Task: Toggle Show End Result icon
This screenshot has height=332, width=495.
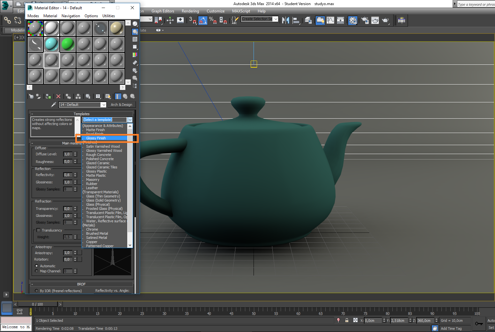Action: pos(118,96)
